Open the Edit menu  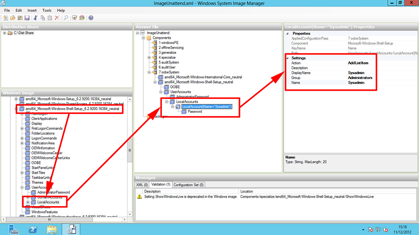coord(19,10)
